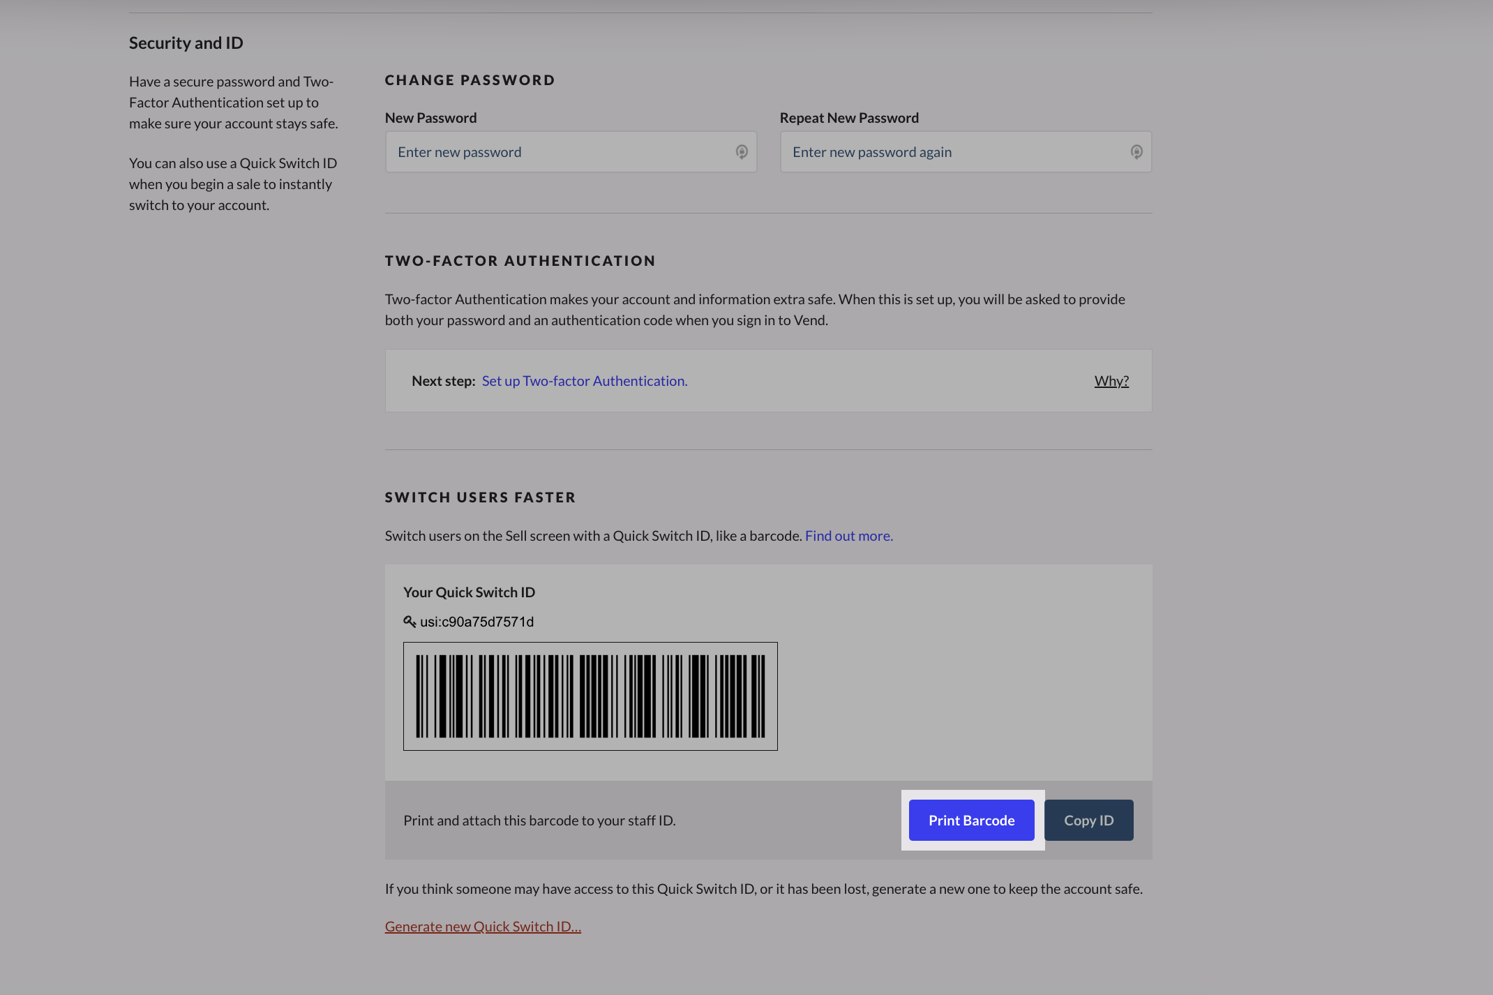The height and width of the screenshot is (995, 1493).
Task: Click the Repeat New Password label
Action: (x=849, y=118)
